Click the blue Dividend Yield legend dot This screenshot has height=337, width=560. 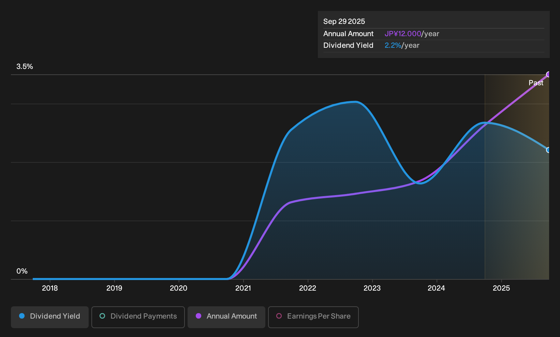click(22, 316)
